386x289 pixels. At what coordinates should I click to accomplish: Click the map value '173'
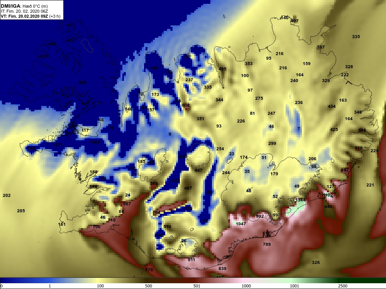click(155, 95)
